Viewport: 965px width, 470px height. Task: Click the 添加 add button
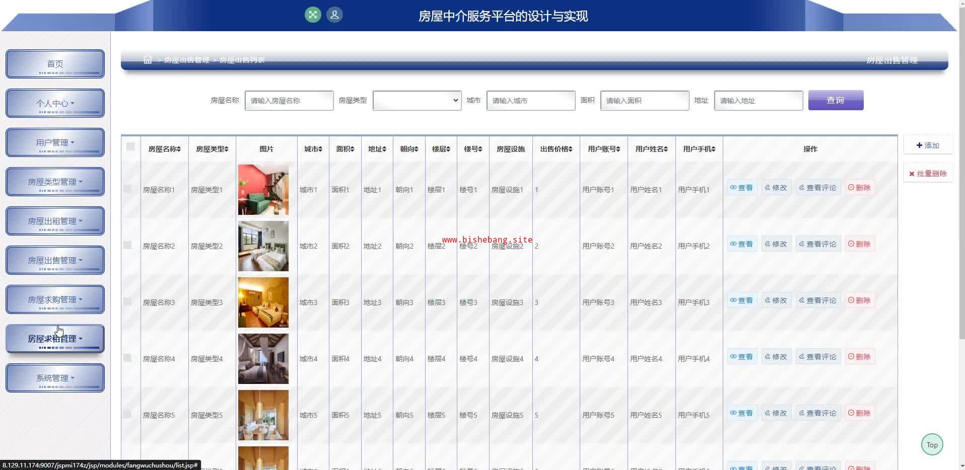point(928,145)
